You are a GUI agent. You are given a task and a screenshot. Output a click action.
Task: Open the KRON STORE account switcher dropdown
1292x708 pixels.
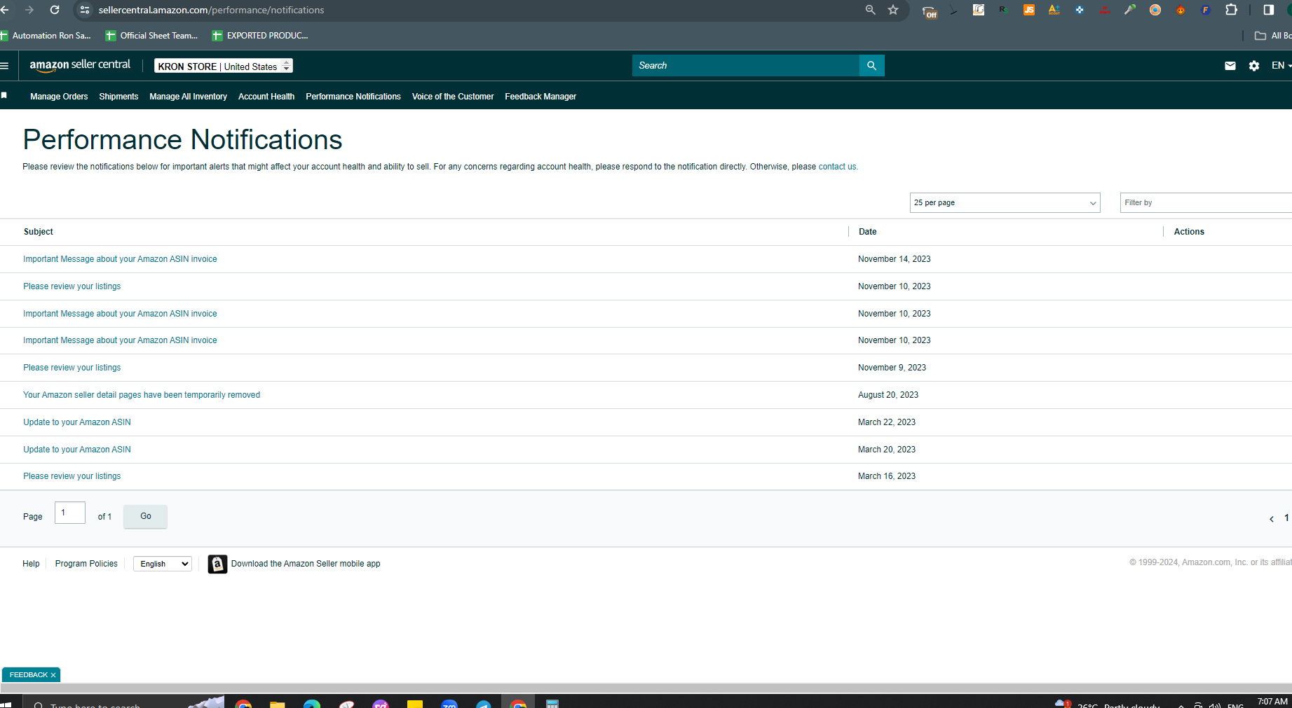click(x=224, y=66)
